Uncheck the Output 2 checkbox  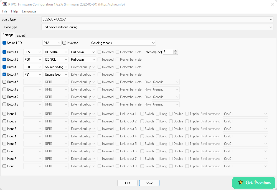pyautogui.click(x=4, y=59)
